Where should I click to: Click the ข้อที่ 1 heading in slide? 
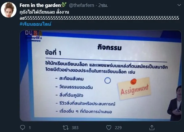click(x=53, y=52)
